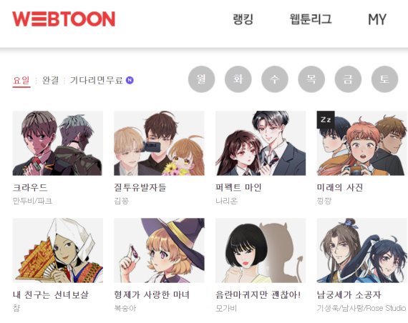Image resolution: width=408 pixels, height=323 pixels.
Task: Switch to the 기다리면무료 tab
Action: (x=97, y=80)
